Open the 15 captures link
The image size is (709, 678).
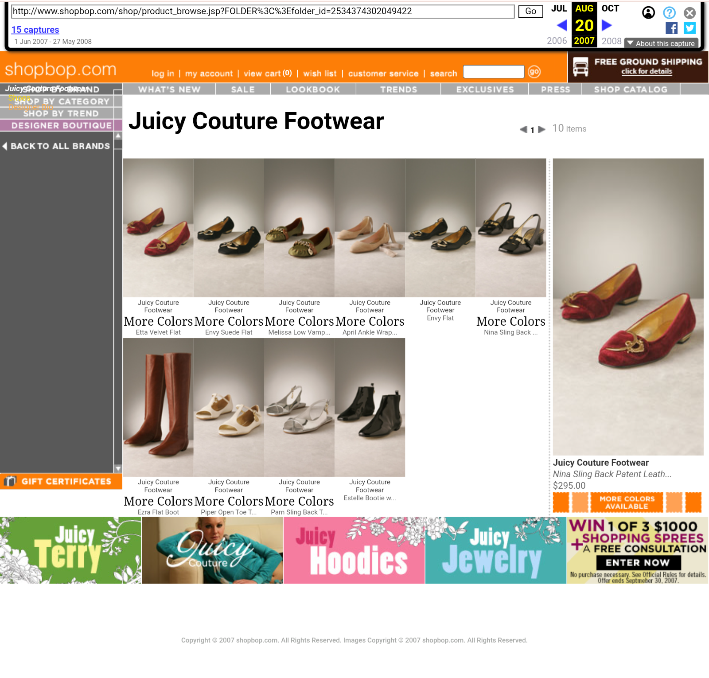35,30
